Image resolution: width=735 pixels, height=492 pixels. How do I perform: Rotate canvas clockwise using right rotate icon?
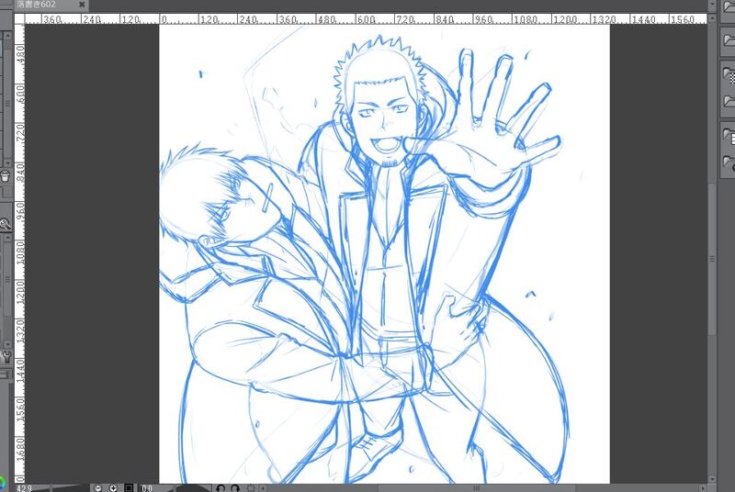[x=235, y=488]
